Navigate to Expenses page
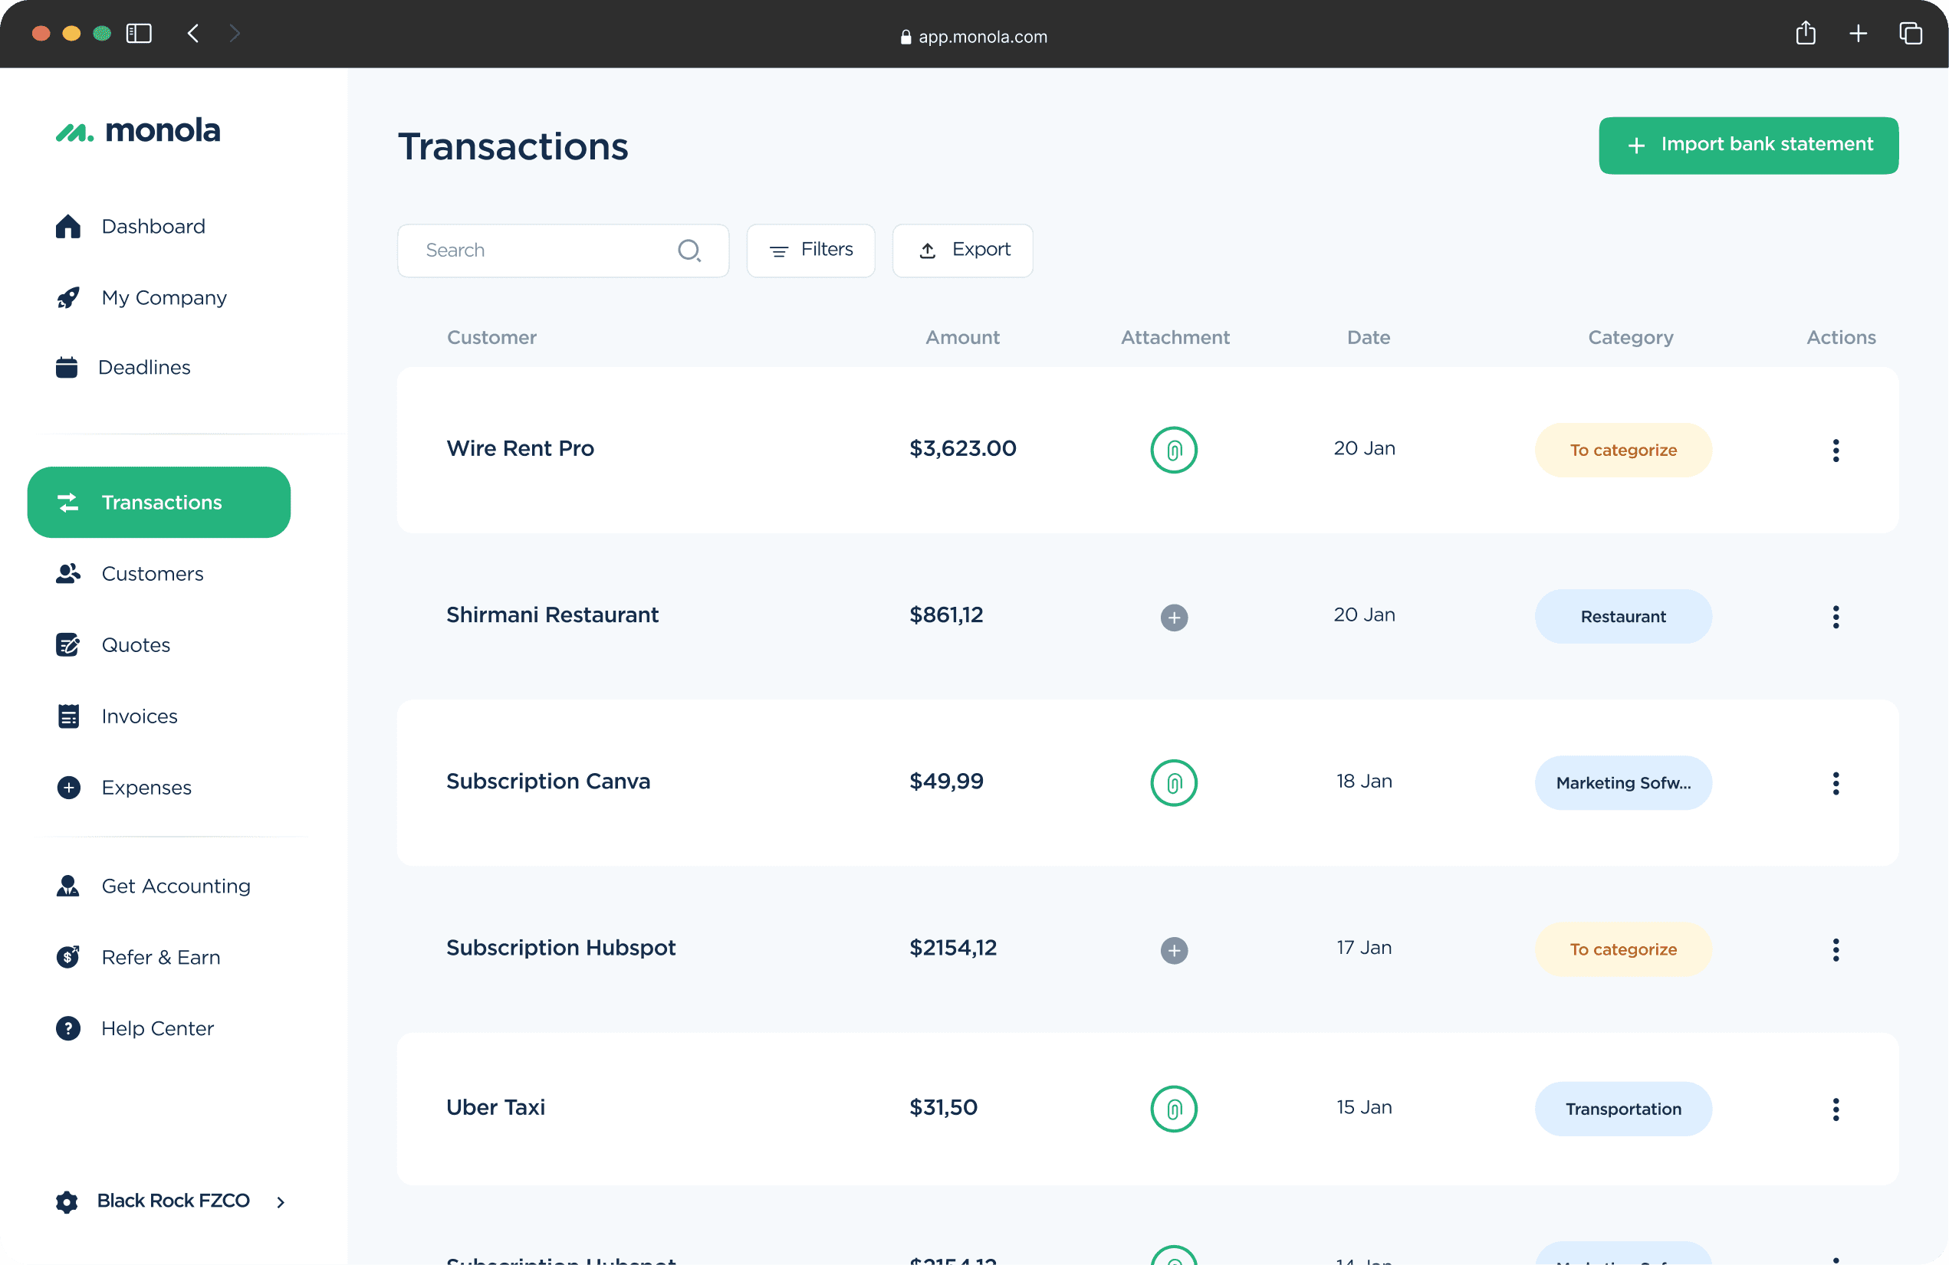 [x=146, y=787]
